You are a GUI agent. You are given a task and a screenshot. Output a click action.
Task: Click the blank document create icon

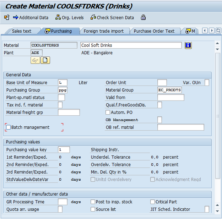click(x=45, y=60)
